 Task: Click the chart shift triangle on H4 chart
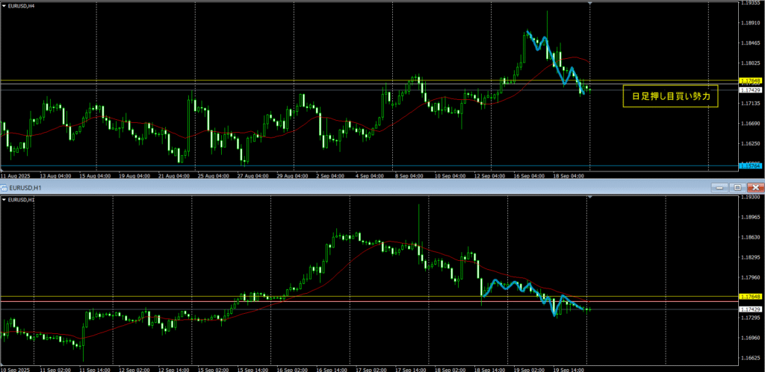591,4
